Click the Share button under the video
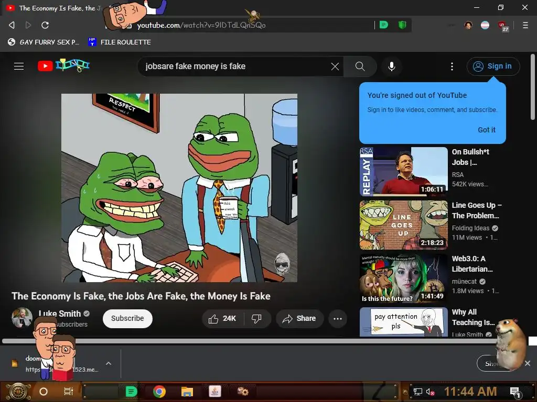The image size is (537, 402). 299,319
